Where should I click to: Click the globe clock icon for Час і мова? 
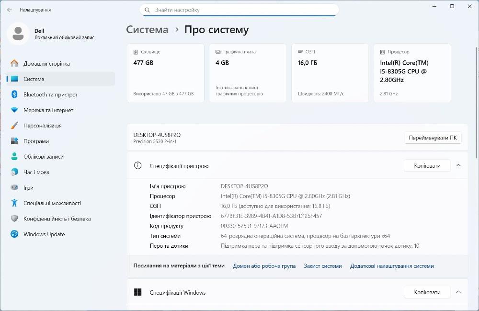[14, 172]
